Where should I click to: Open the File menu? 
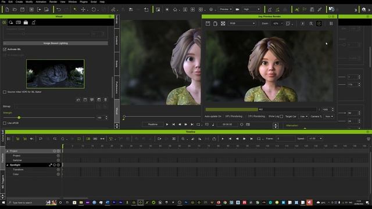3,2
